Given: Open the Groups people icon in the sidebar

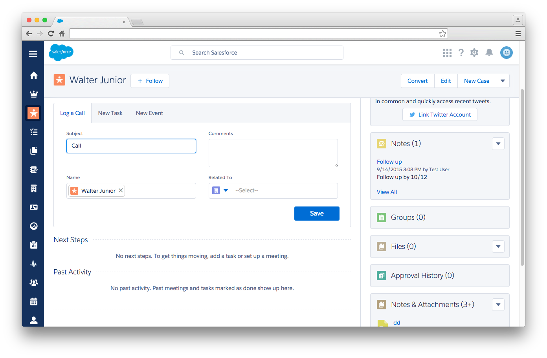Looking at the screenshot, I should pyautogui.click(x=34, y=283).
